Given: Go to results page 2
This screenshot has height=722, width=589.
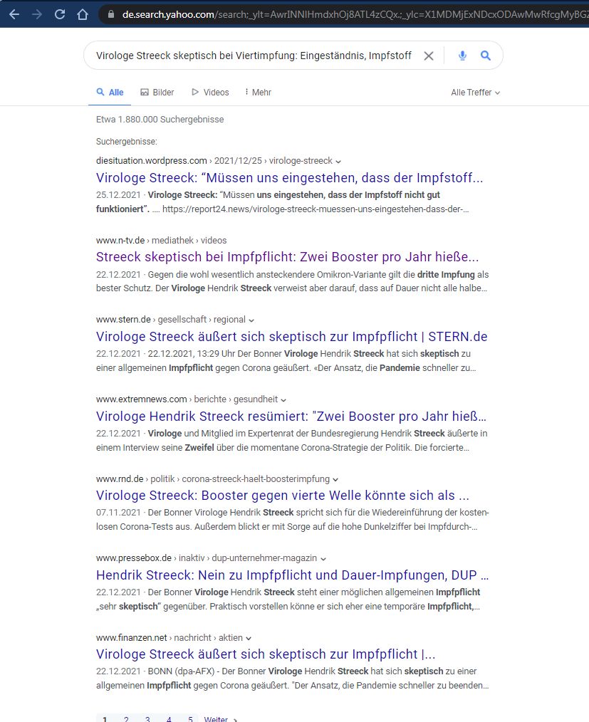Looking at the screenshot, I should 126,718.
